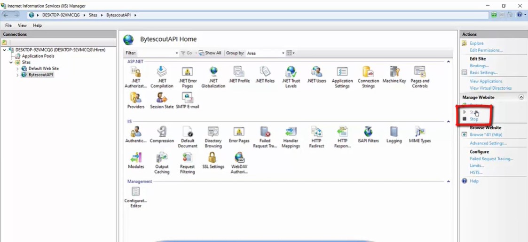Collapse the Sites tree node

click(x=11, y=62)
